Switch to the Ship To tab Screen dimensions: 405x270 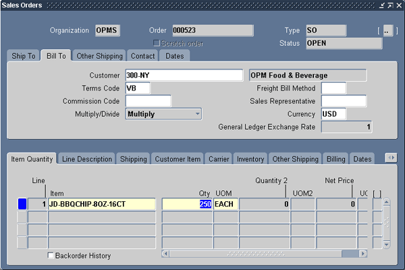[x=23, y=56]
